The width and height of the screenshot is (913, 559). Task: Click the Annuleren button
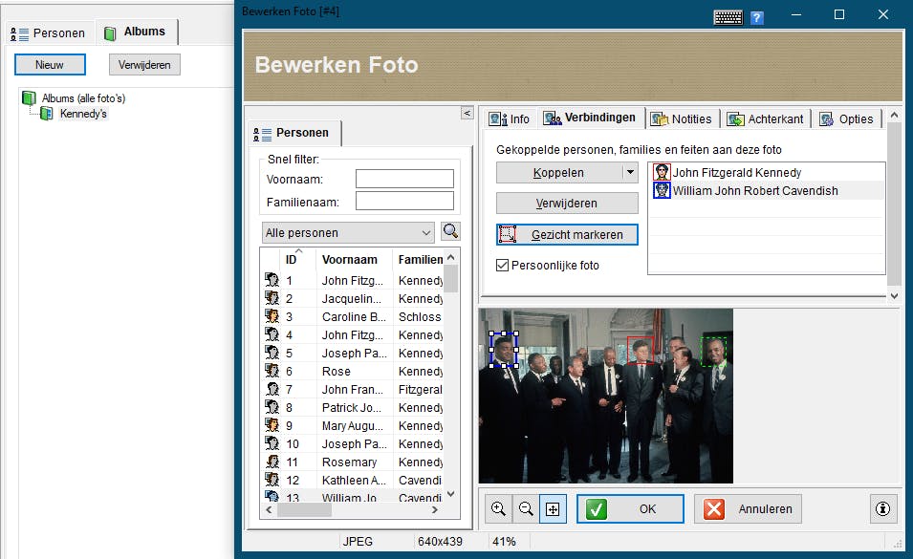tap(749, 509)
